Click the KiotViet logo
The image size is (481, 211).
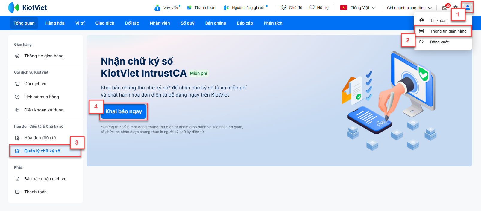click(28, 7)
